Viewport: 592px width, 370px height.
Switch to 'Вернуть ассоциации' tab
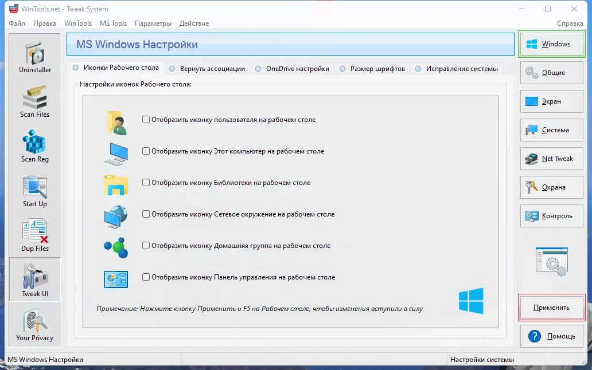tap(207, 69)
